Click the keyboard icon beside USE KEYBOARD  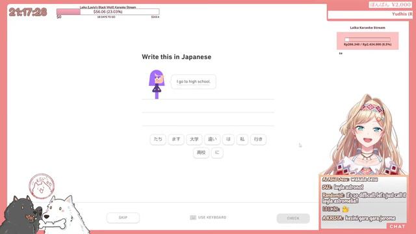tap(193, 218)
